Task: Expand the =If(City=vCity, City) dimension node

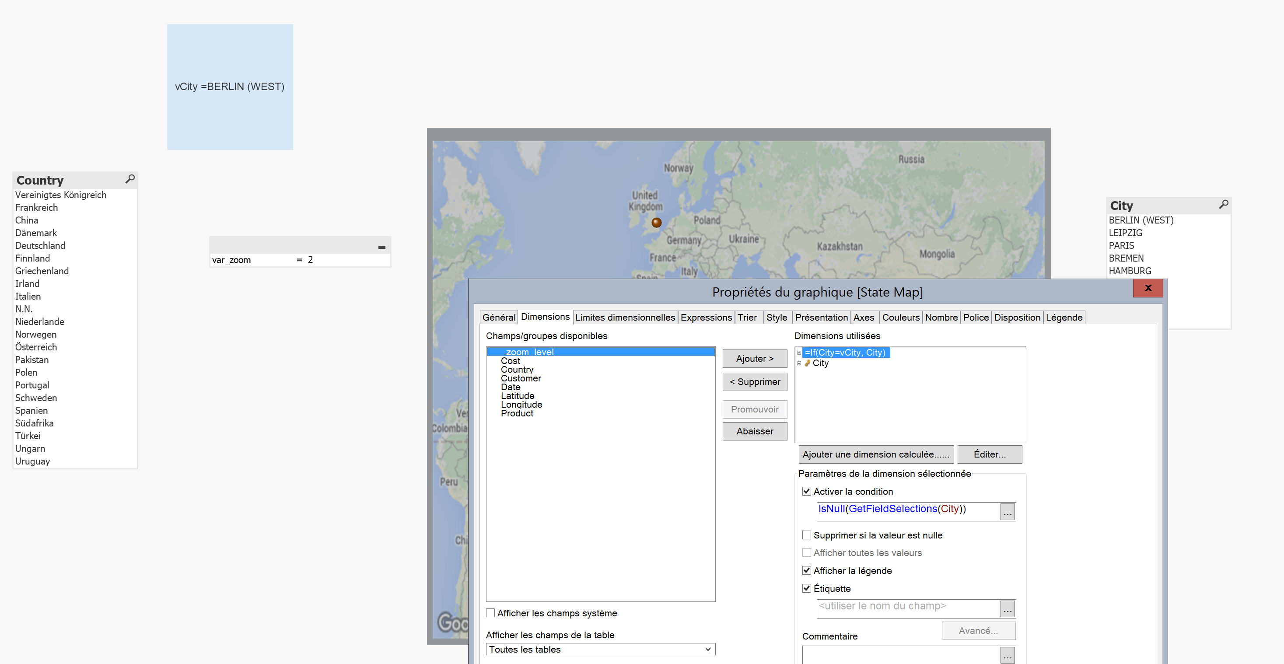Action: point(799,353)
